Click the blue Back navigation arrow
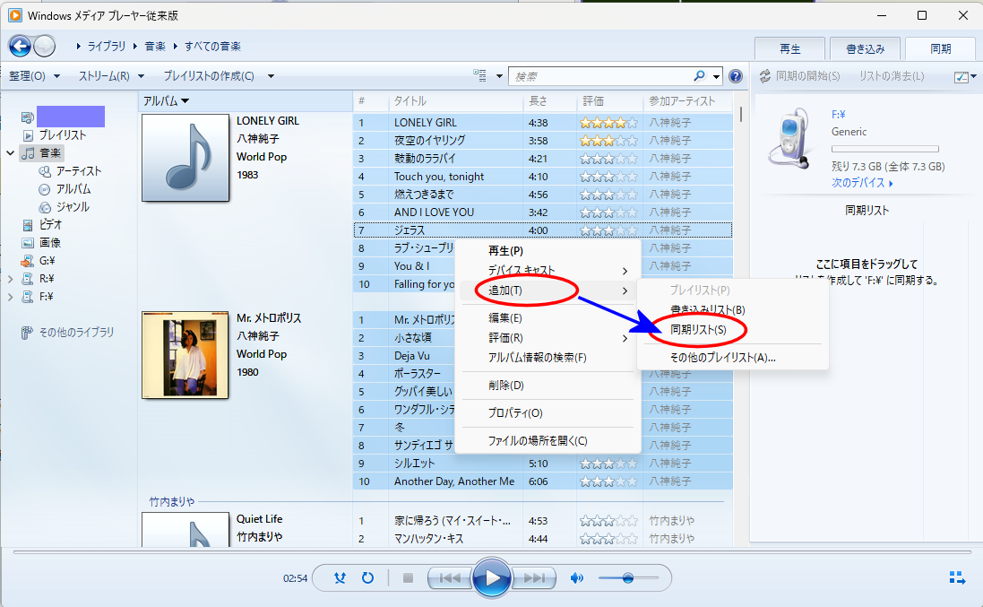The height and width of the screenshot is (607, 983). click(x=20, y=47)
